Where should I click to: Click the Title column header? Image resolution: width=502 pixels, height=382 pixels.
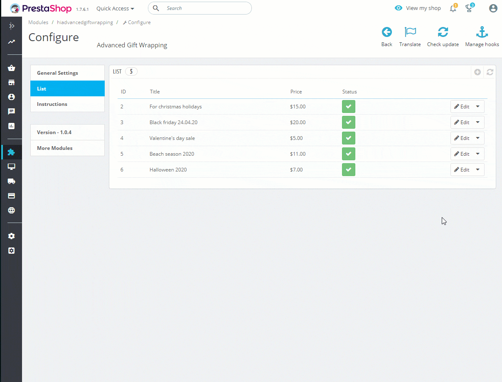click(x=155, y=92)
